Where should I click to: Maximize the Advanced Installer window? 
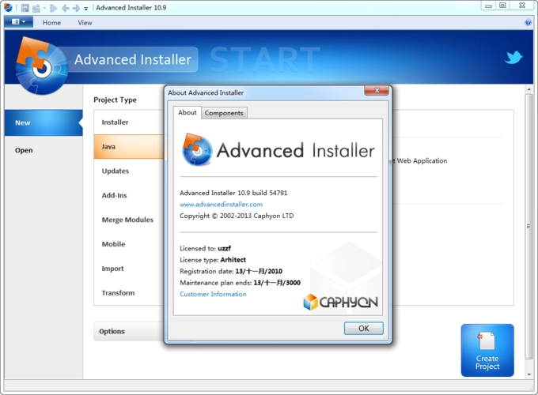[502, 6]
